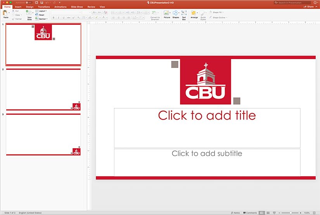Viewport: 320px width, 215px height.
Task: Toggle Bold formatting
Action: click(54, 17)
